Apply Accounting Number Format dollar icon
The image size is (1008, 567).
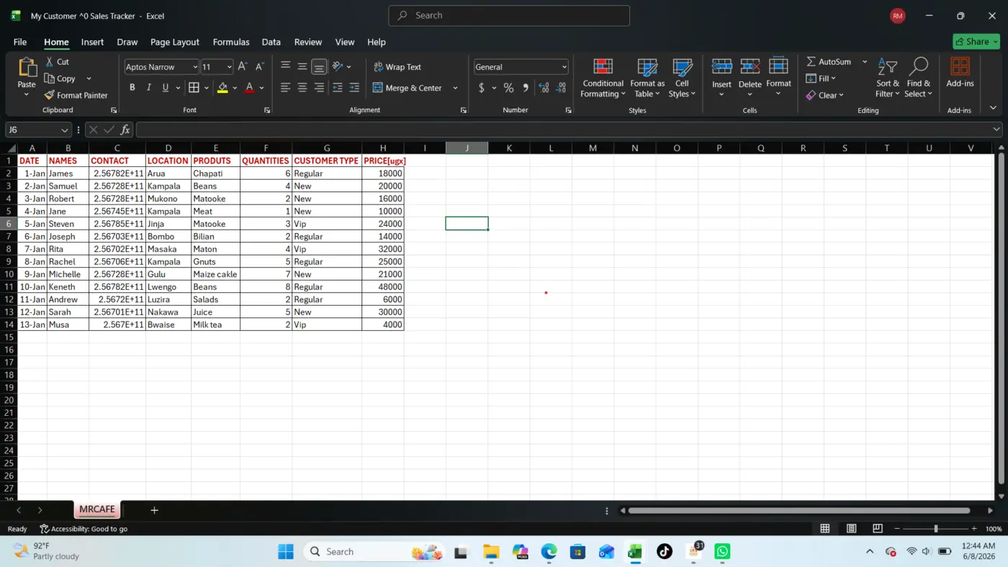tap(482, 88)
